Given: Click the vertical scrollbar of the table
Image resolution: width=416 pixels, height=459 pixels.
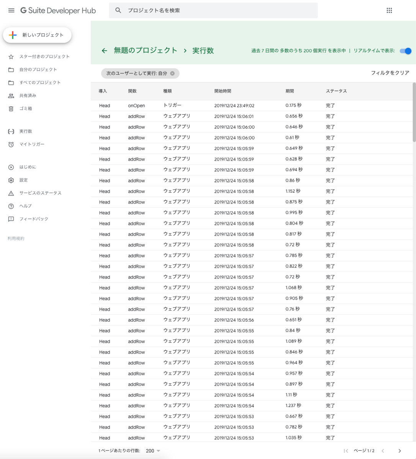Looking at the screenshot, I should [x=414, y=112].
